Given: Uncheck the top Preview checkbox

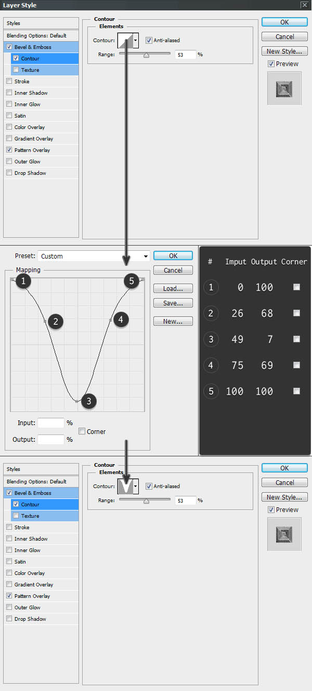Looking at the screenshot, I should 271,64.
